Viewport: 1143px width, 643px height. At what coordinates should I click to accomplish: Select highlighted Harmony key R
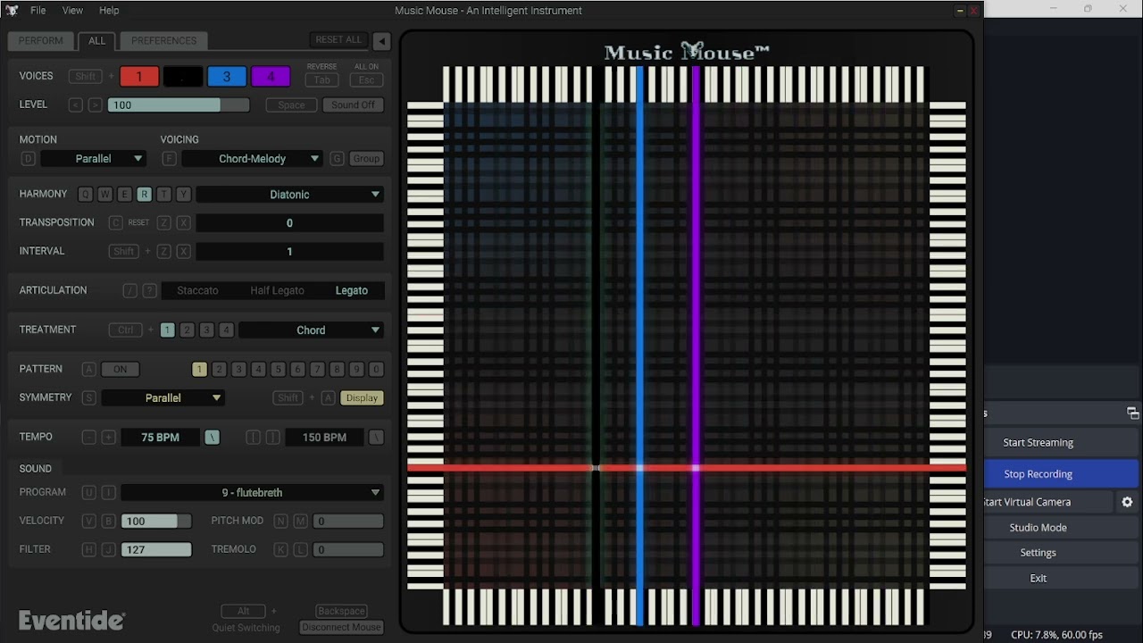(x=145, y=195)
